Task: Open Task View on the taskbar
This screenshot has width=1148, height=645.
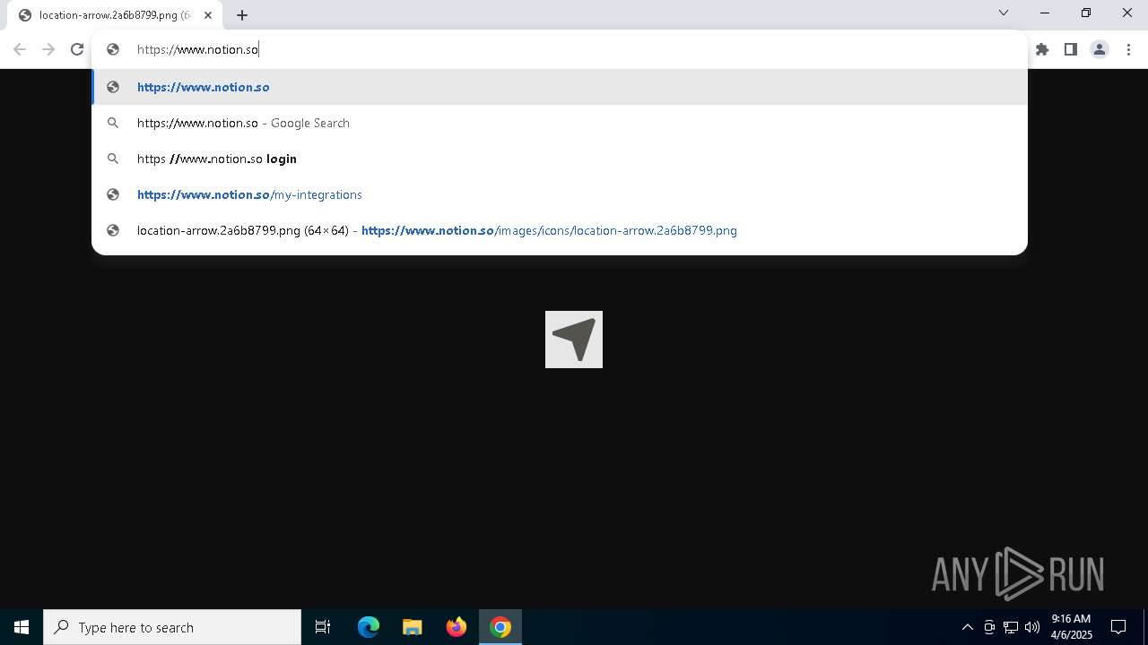Action: (323, 627)
